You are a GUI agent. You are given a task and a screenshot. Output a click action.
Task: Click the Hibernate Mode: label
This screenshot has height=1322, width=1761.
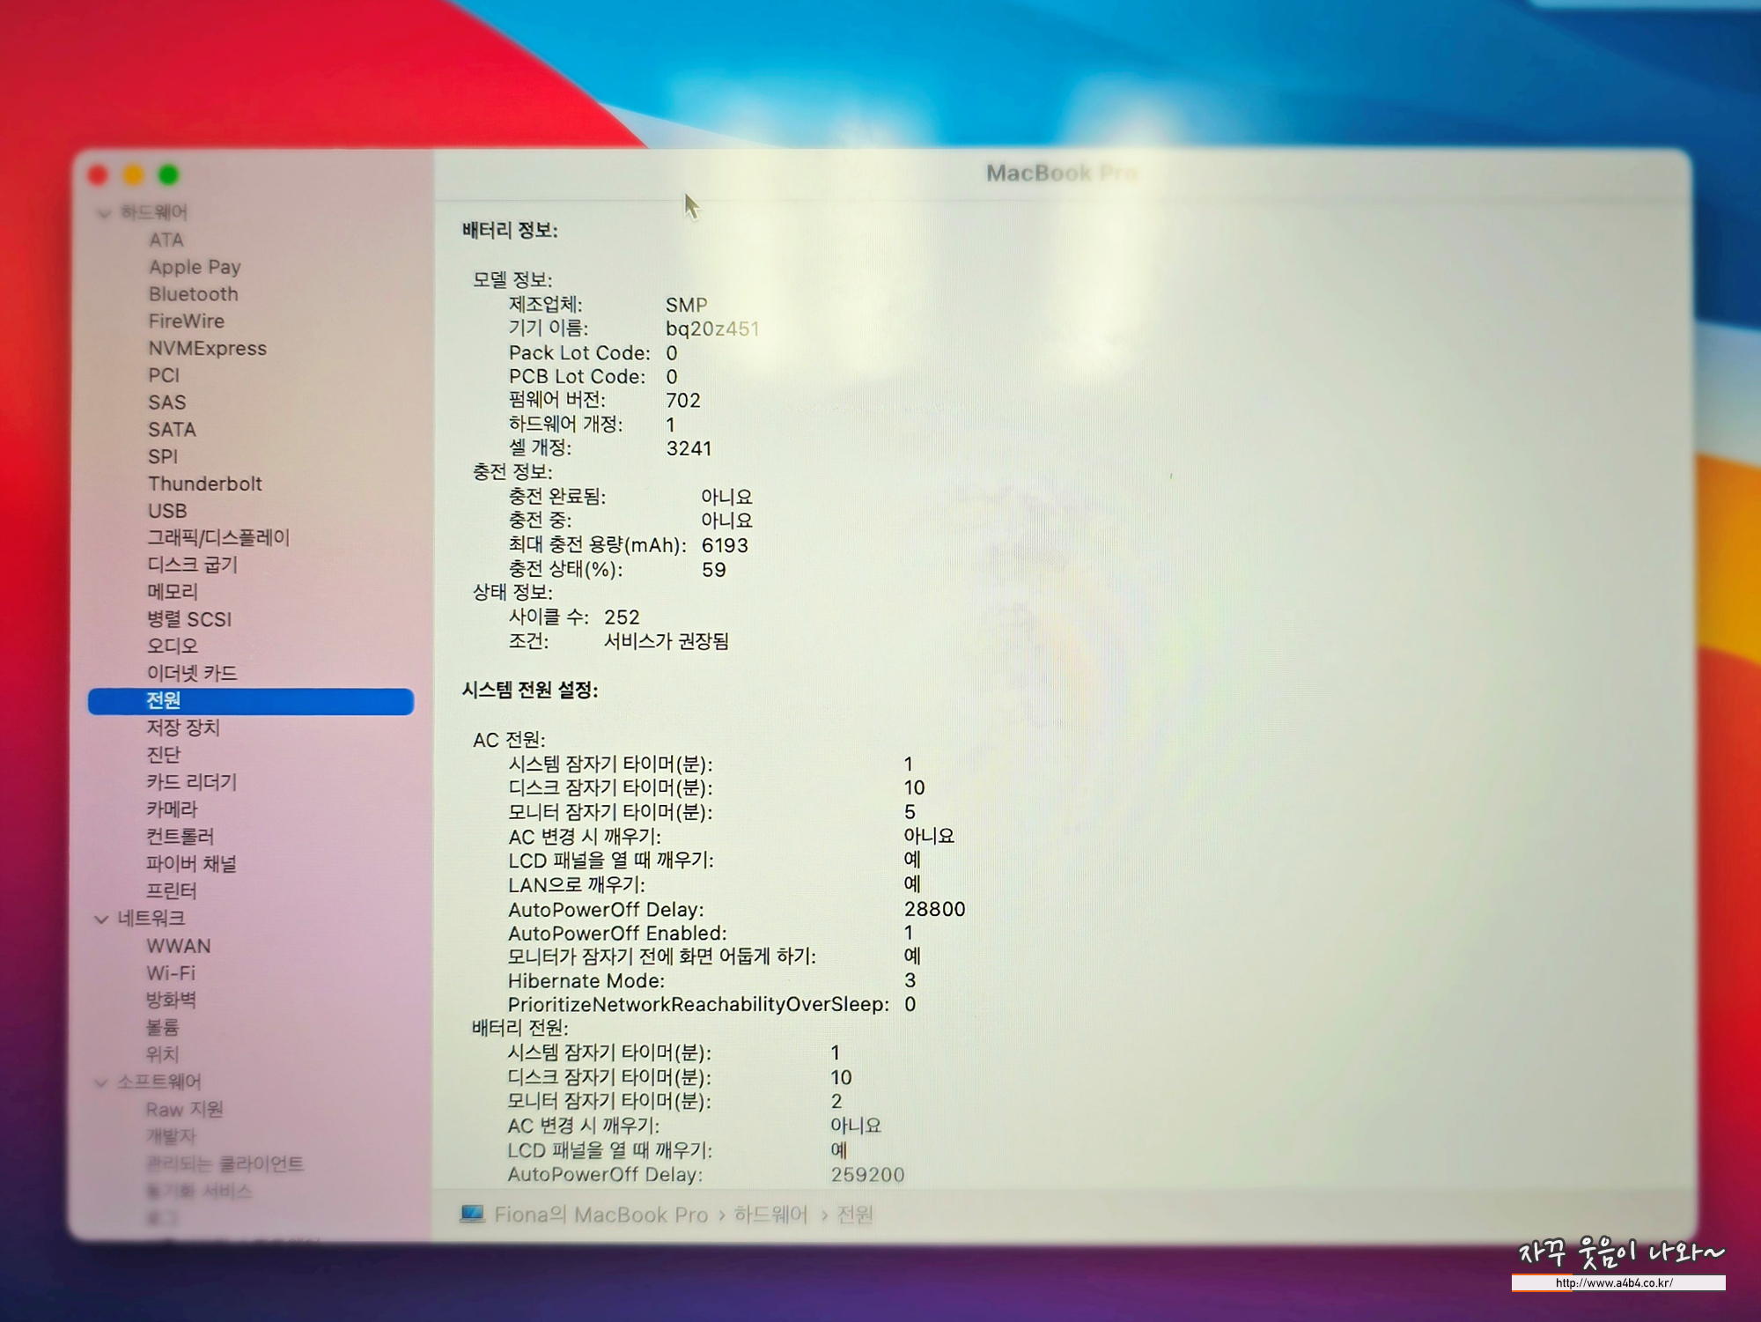(586, 981)
